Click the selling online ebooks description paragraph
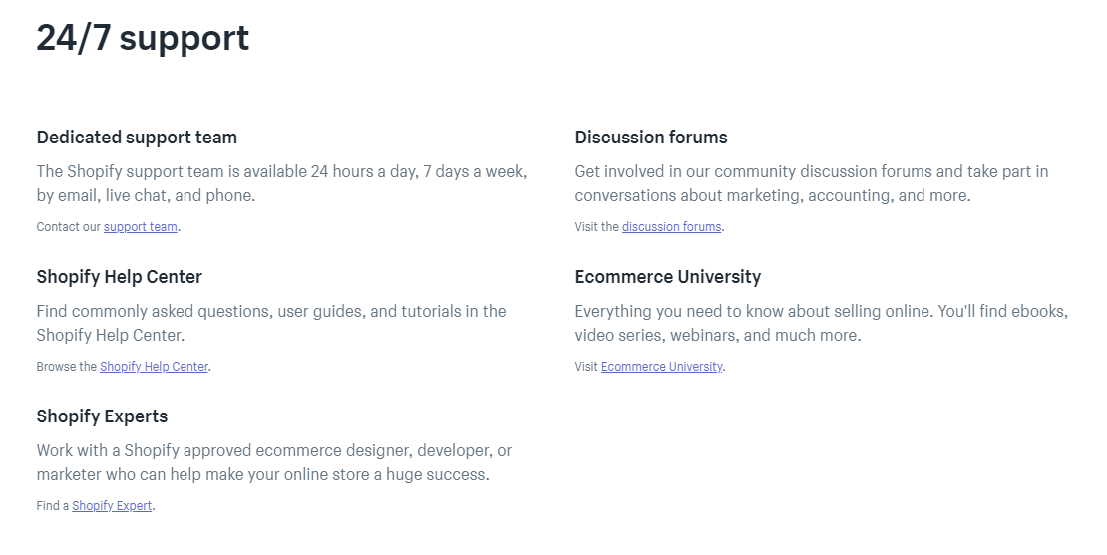1107x555 pixels. 822,323
